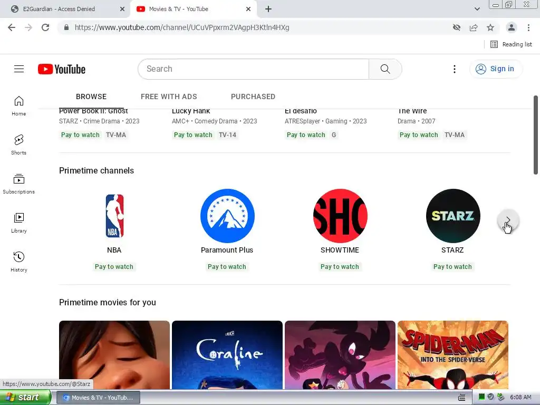Click Pay to watch under STARZ
Screen dimensions: 540x405
point(452,266)
